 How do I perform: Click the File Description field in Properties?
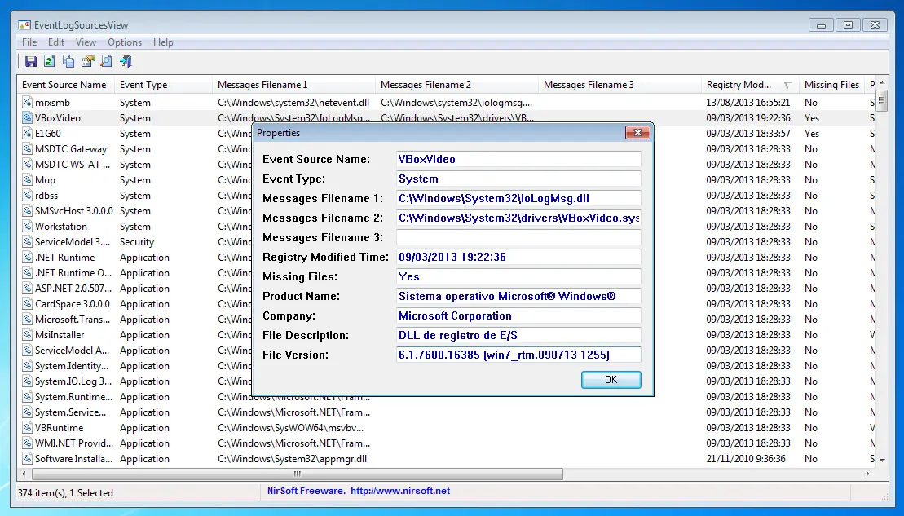tap(518, 335)
